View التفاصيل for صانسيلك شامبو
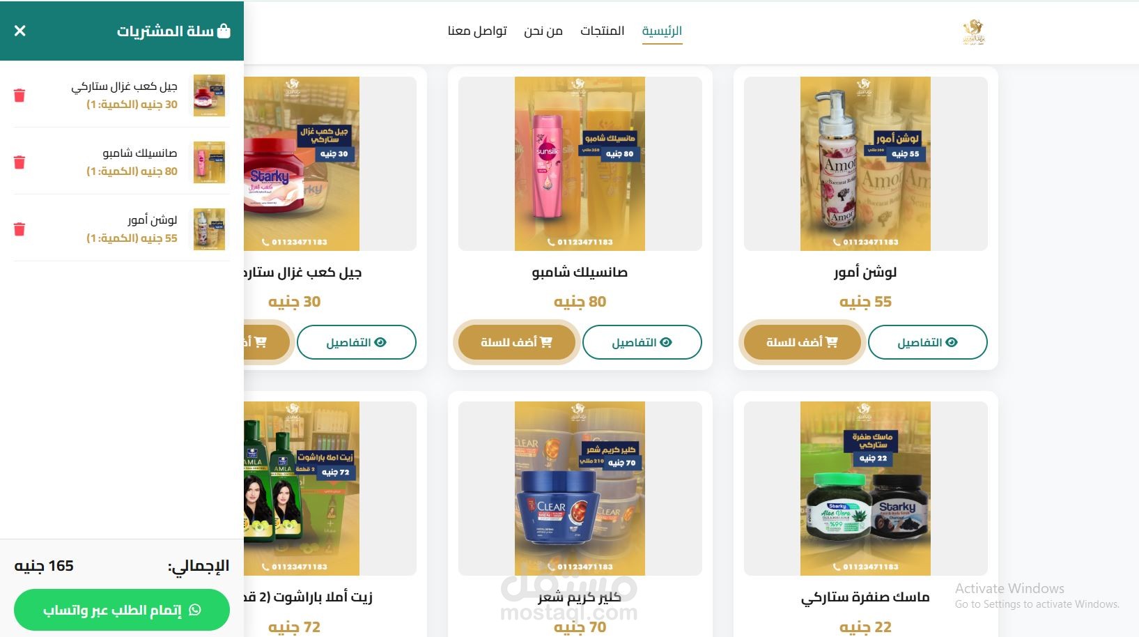Viewport: 1139px width, 637px height. pos(642,342)
